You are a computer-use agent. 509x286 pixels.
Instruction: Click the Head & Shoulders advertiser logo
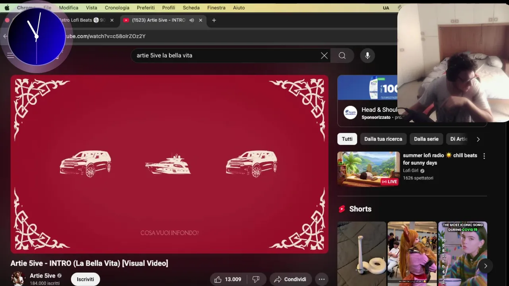[x=350, y=112]
